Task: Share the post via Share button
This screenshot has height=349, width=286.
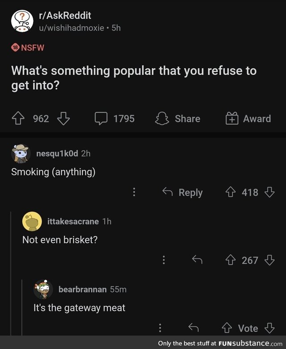Action: 177,119
